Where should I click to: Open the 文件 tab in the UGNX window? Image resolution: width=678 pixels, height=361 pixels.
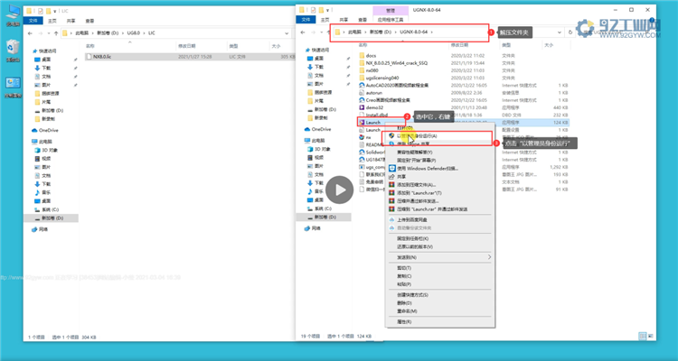(306, 20)
